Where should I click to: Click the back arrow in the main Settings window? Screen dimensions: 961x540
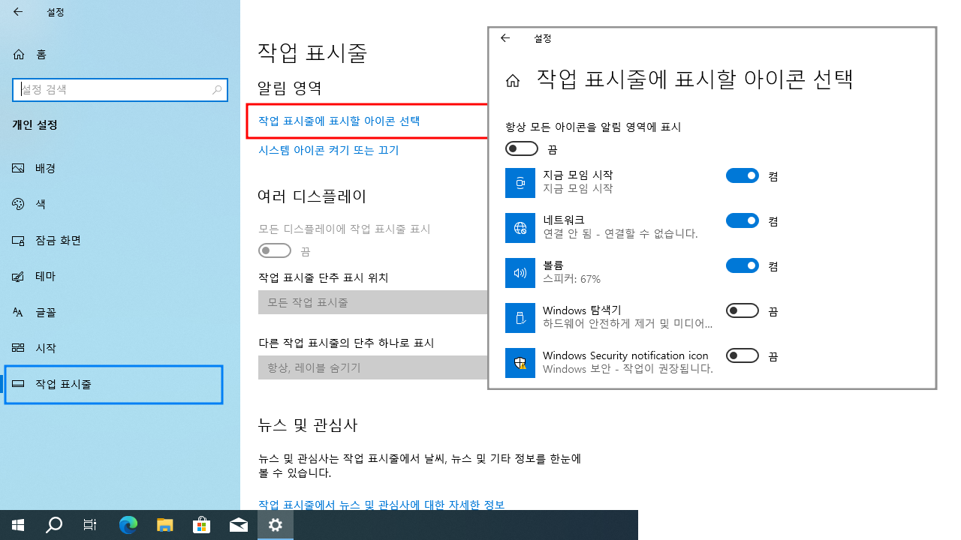point(18,12)
